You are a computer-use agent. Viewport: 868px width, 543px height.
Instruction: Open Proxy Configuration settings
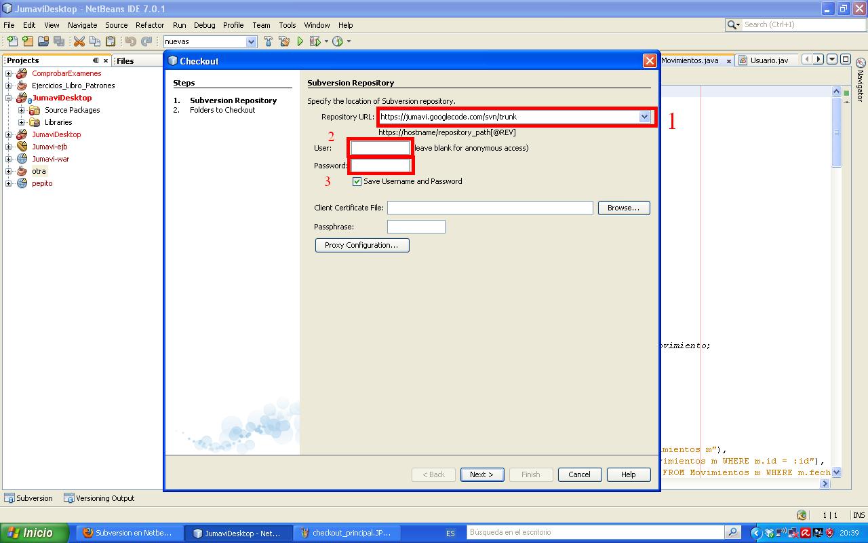coord(362,245)
